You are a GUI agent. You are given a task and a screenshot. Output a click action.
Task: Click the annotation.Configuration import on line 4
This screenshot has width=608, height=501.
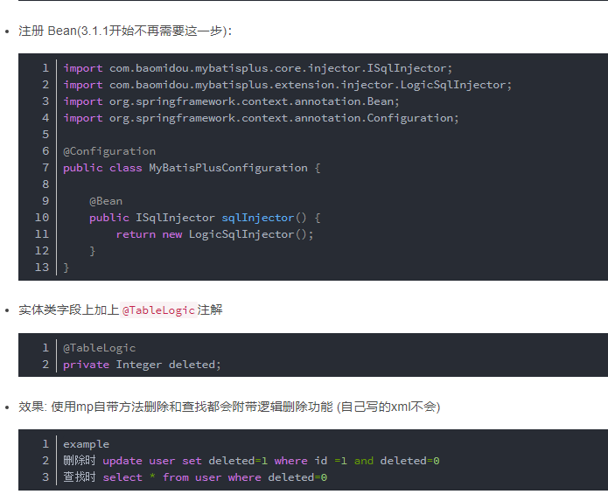coord(261,118)
